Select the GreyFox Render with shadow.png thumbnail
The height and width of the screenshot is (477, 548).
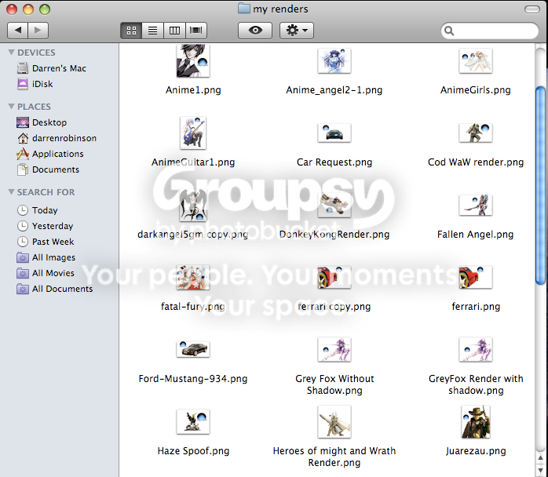(476, 349)
